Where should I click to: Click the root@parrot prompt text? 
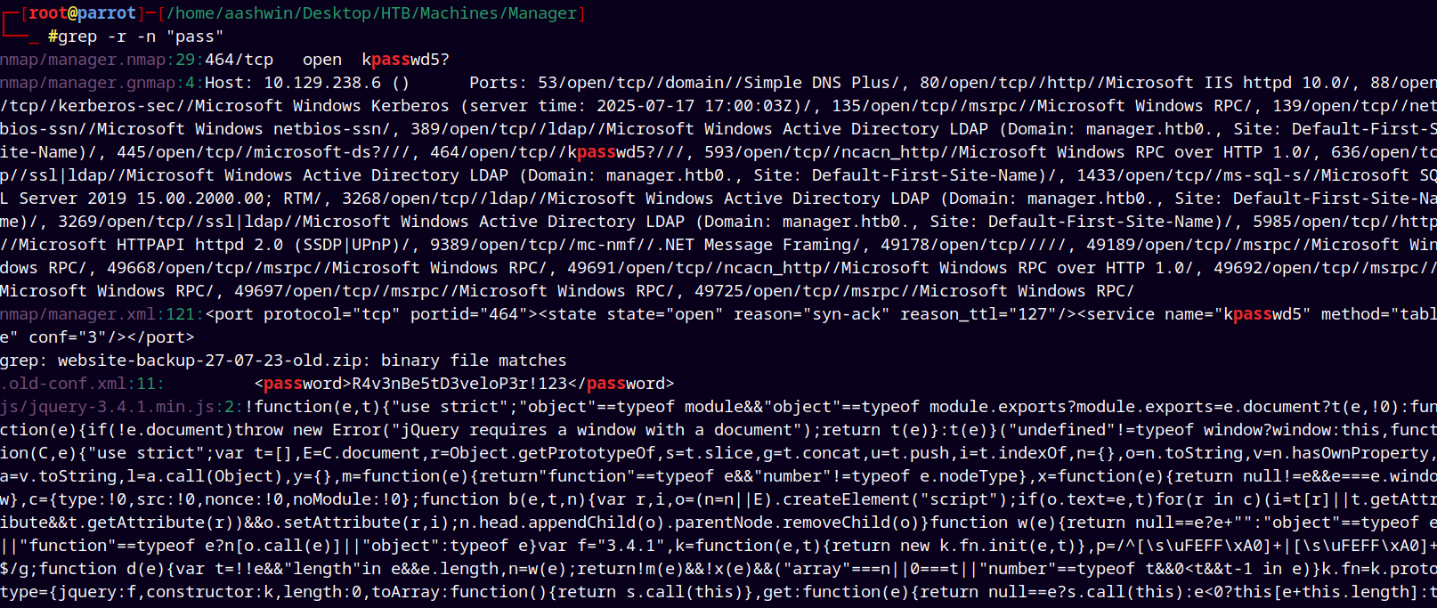tap(83, 13)
